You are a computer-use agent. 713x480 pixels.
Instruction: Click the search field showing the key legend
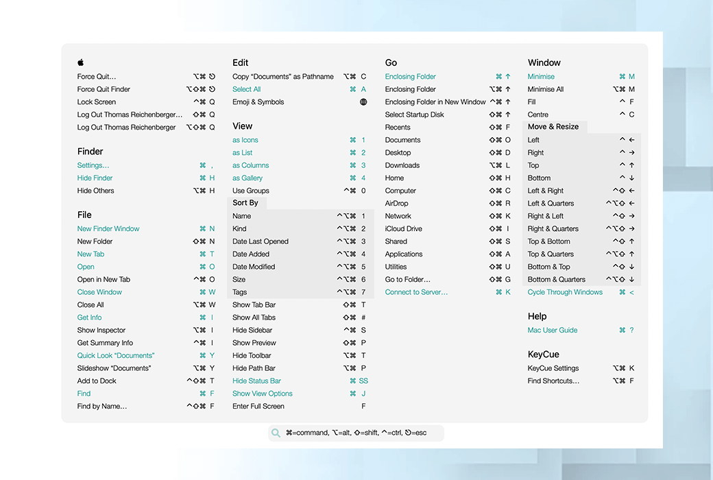click(x=356, y=433)
